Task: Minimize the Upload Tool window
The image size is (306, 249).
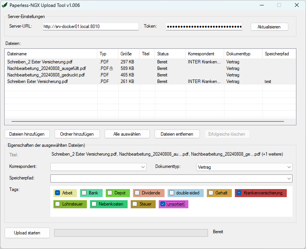Action: (x=262, y=5)
